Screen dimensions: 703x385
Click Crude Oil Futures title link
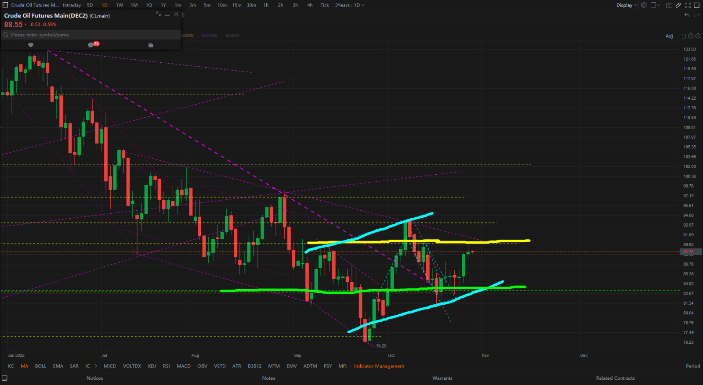pyautogui.click(x=35, y=5)
